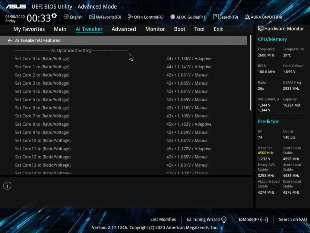Click Qfan Control(F6) label
310x233 pixels.
(x=149, y=17)
